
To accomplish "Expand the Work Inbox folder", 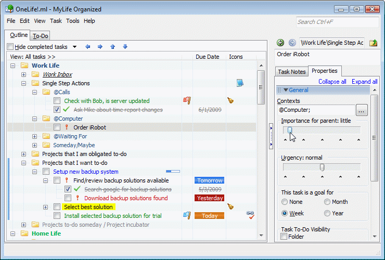I will [x=23, y=74].
